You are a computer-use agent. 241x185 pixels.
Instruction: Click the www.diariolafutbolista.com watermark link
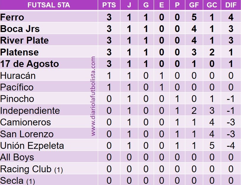[93, 96]
